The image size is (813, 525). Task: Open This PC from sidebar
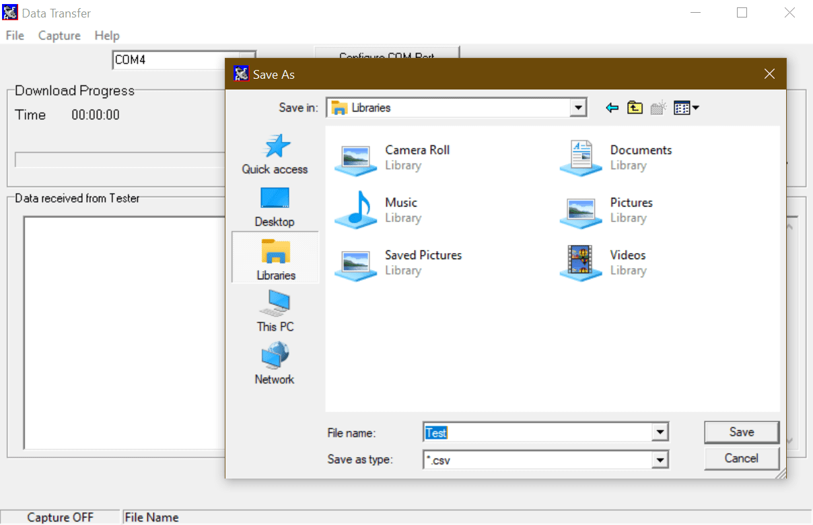point(275,311)
